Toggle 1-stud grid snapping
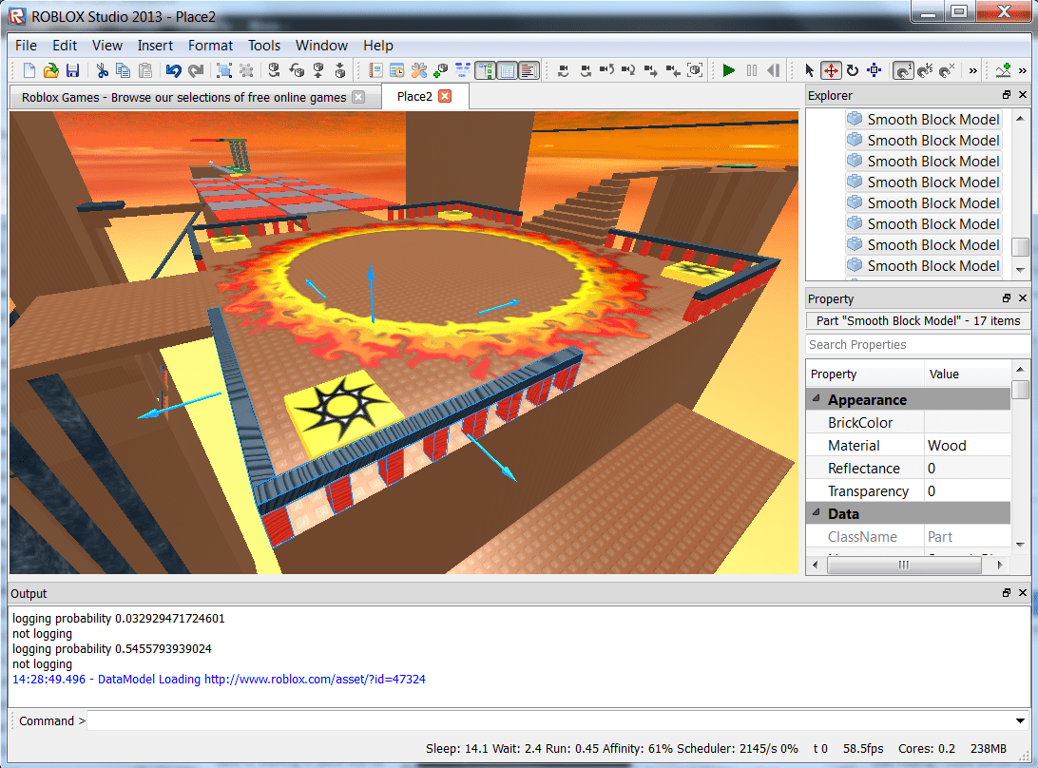 point(903,70)
